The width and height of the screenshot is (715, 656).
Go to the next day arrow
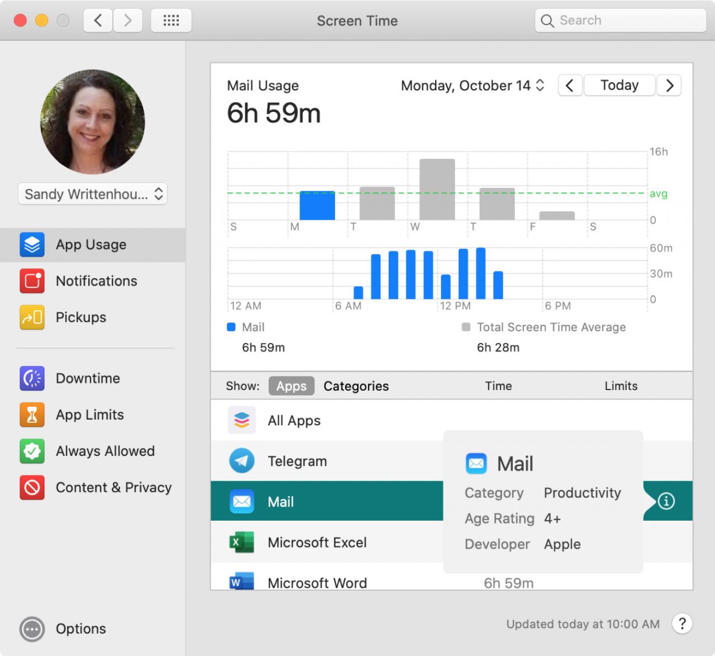[669, 85]
